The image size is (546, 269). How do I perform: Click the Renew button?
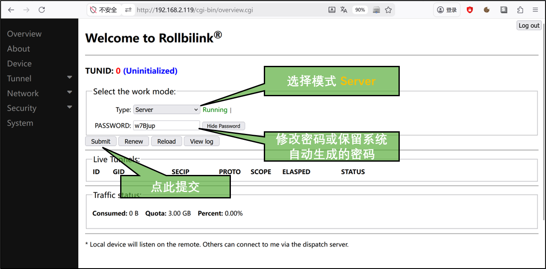(134, 142)
